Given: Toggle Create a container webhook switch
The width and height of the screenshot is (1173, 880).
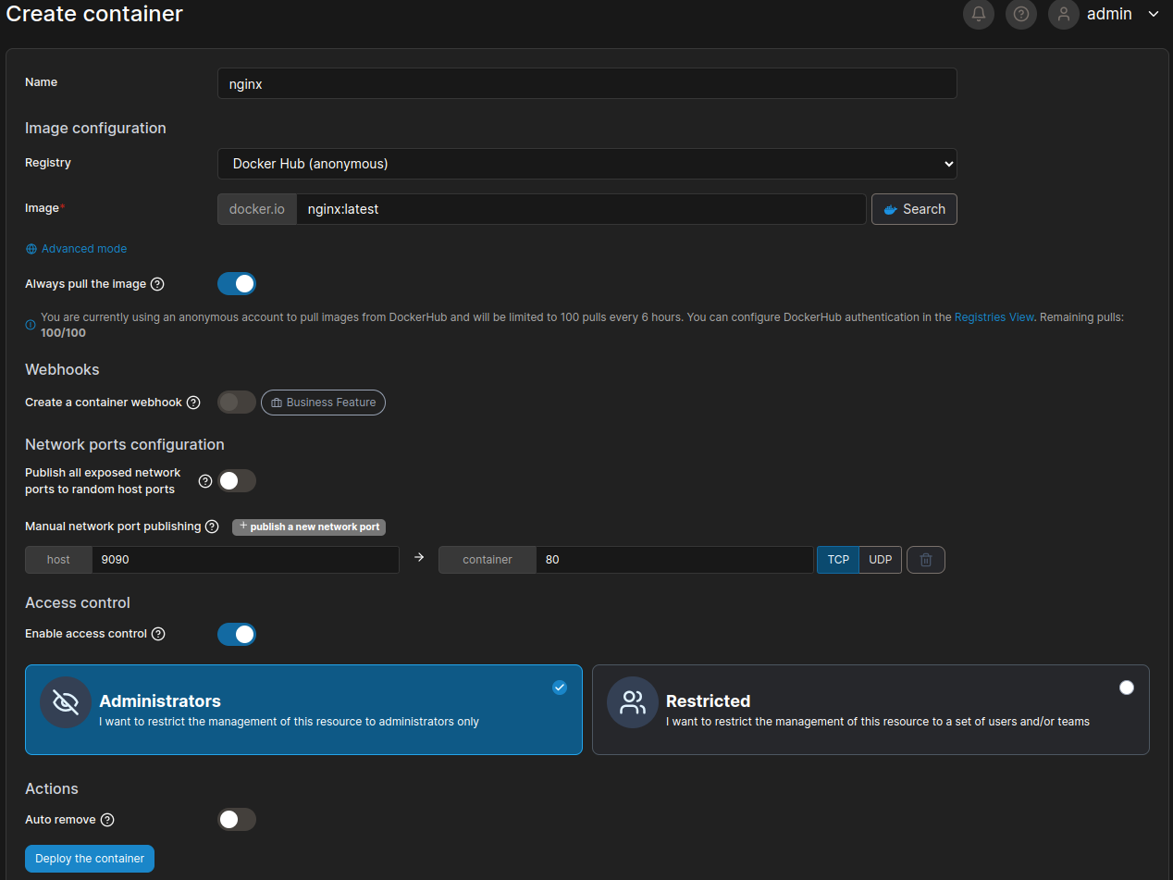Looking at the screenshot, I should (237, 403).
